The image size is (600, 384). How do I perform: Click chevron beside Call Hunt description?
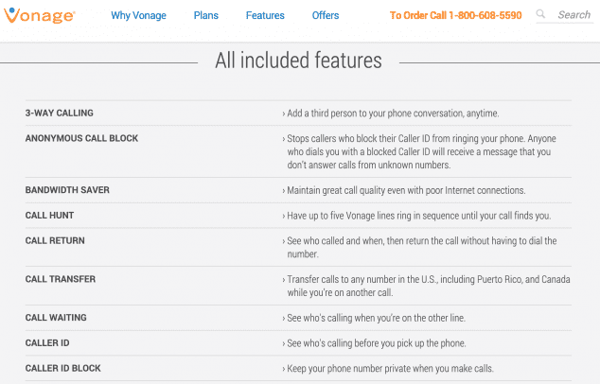[284, 217]
